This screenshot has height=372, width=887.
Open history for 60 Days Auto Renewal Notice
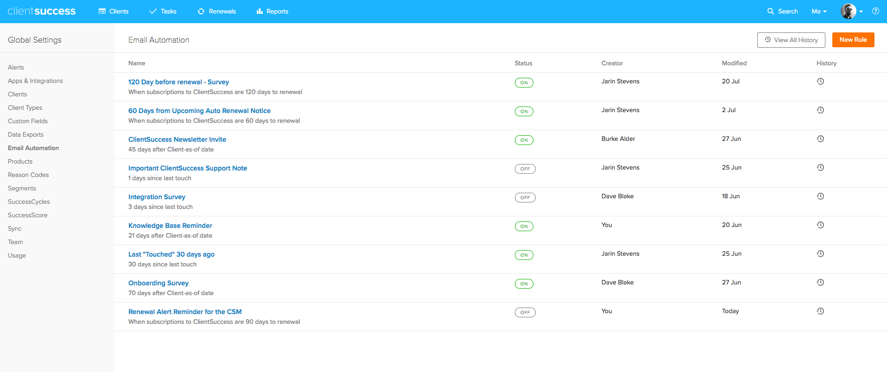(820, 110)
